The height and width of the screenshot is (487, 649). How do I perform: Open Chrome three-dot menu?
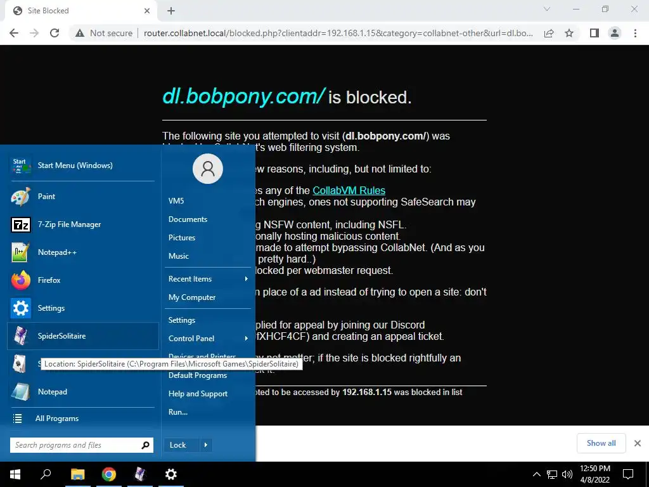(x=635, y=33)
